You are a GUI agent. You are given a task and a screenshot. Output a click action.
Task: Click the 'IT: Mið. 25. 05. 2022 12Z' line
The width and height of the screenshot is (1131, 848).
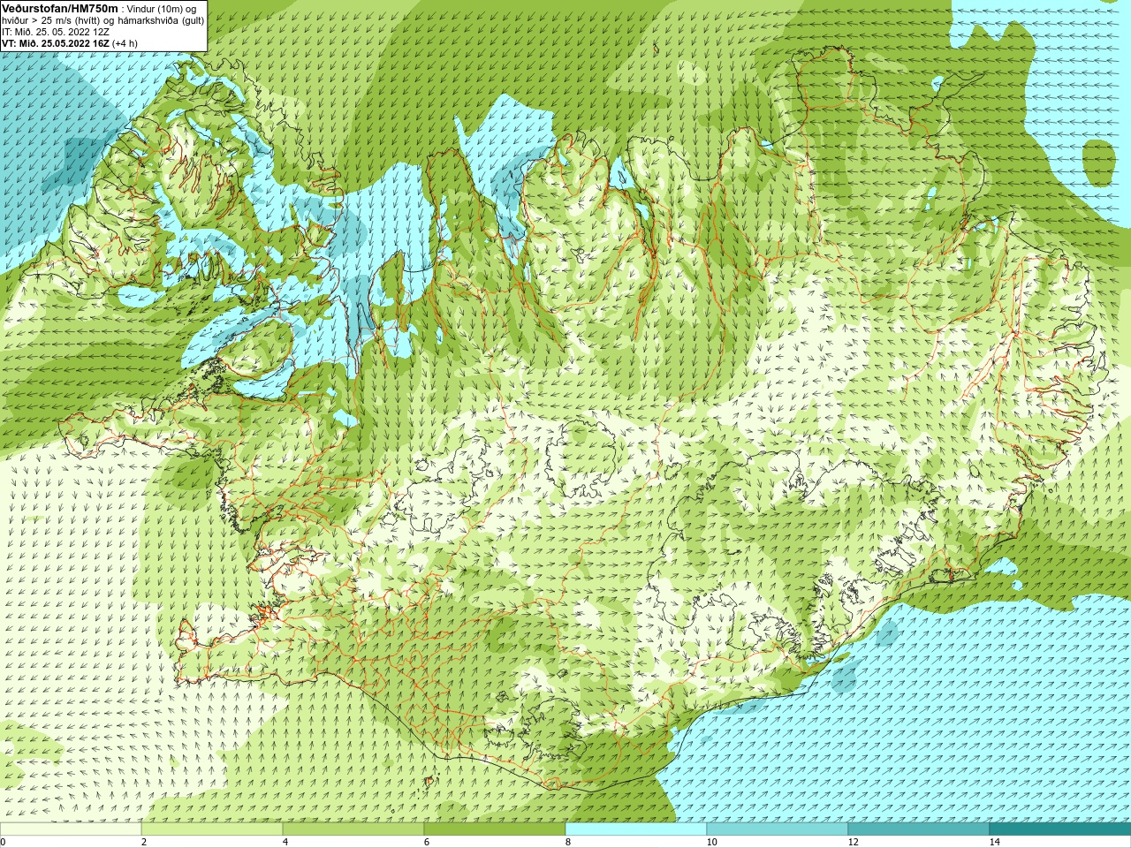pyautogui.click(x=56, y=32)
